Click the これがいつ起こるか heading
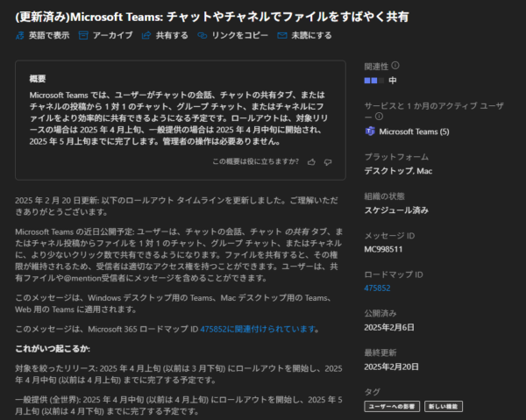The width and height of the screenshot is (526, 420). click(53, 349)
